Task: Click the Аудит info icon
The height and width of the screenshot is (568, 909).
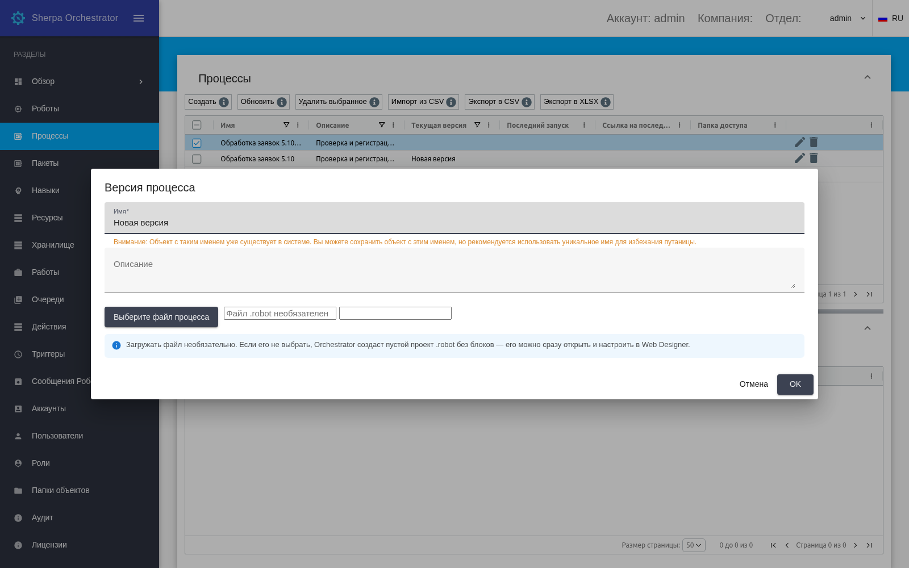Action: (18, 518)
